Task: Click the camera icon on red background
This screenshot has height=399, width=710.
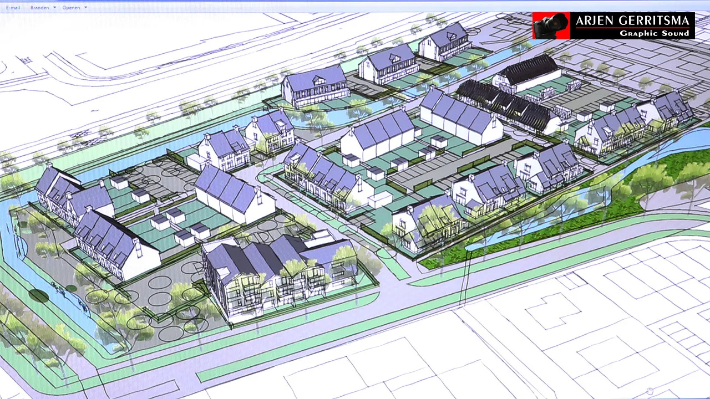Action: click(x=551, y=26)
